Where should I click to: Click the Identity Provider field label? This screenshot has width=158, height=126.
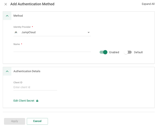[22, 27]
